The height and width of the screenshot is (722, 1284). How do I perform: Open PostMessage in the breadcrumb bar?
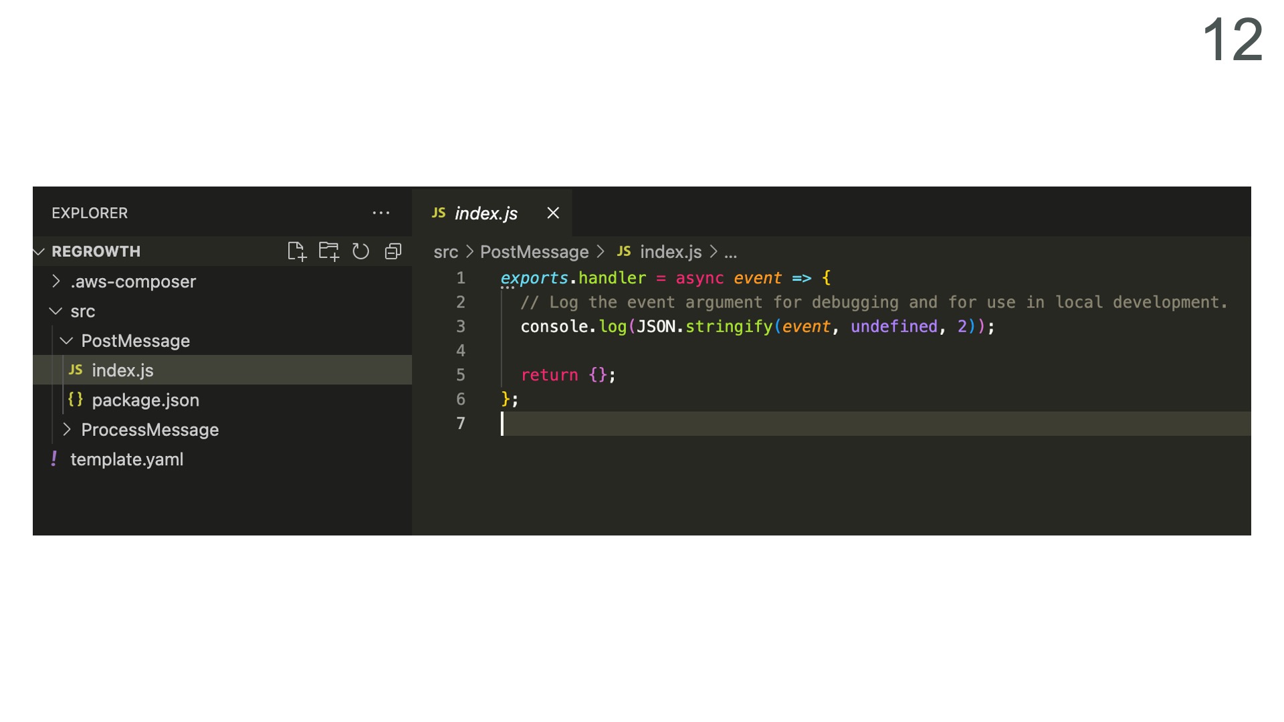(x=534, y=252)
